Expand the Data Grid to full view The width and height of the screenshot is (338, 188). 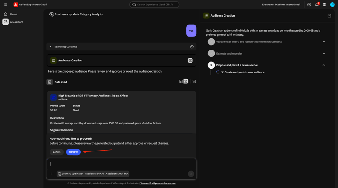[x=194, y=81]
